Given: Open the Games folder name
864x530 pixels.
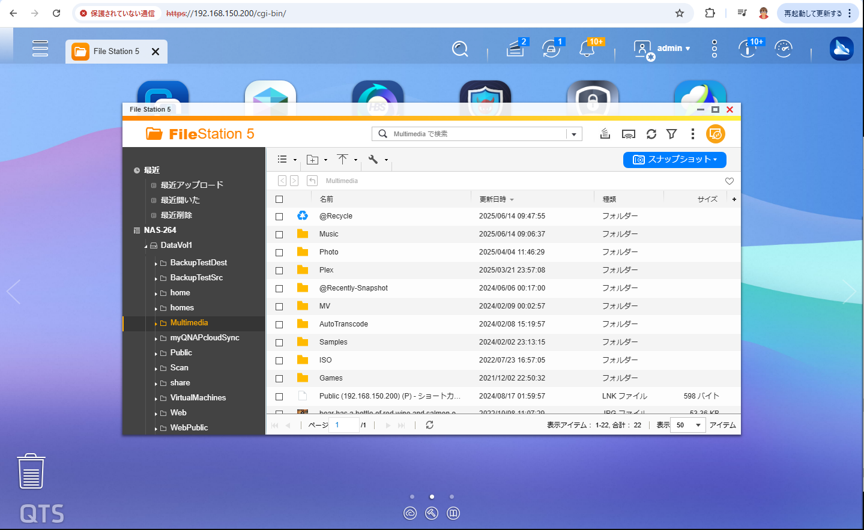Looking at the screenshot, I should pos(331,378).
